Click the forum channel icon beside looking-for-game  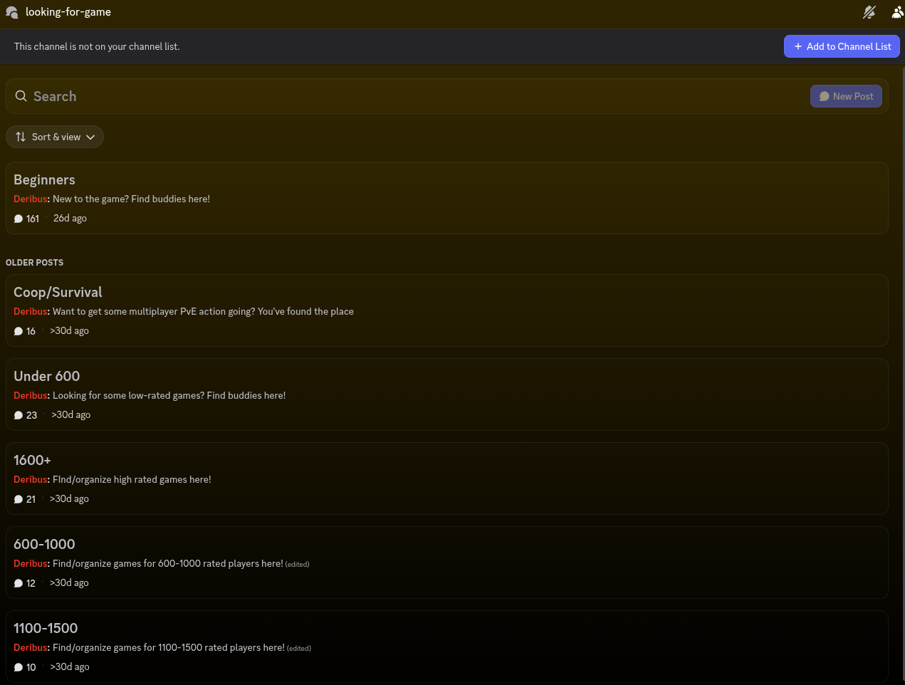pyautogui.click(x=12, y=12)
